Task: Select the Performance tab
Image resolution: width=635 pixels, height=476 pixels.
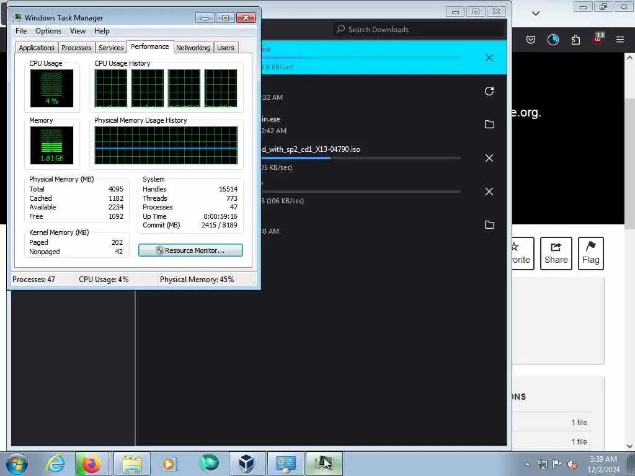Action: tap(150, 46)
